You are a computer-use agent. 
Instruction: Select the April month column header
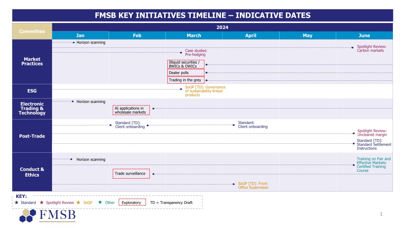point(251,35)
